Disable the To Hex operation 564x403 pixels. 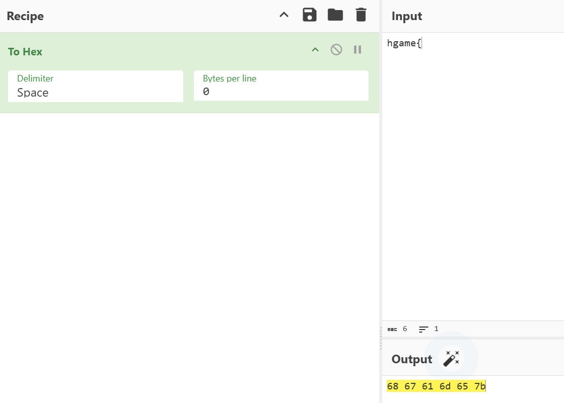tap(336, 49)
